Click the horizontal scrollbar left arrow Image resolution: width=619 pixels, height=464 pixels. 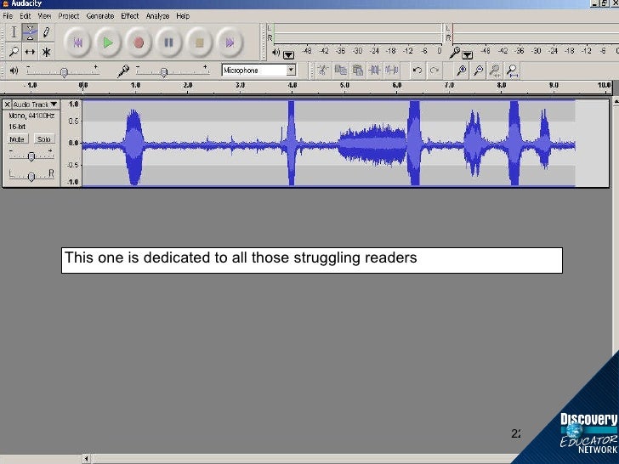pos(86,459)
